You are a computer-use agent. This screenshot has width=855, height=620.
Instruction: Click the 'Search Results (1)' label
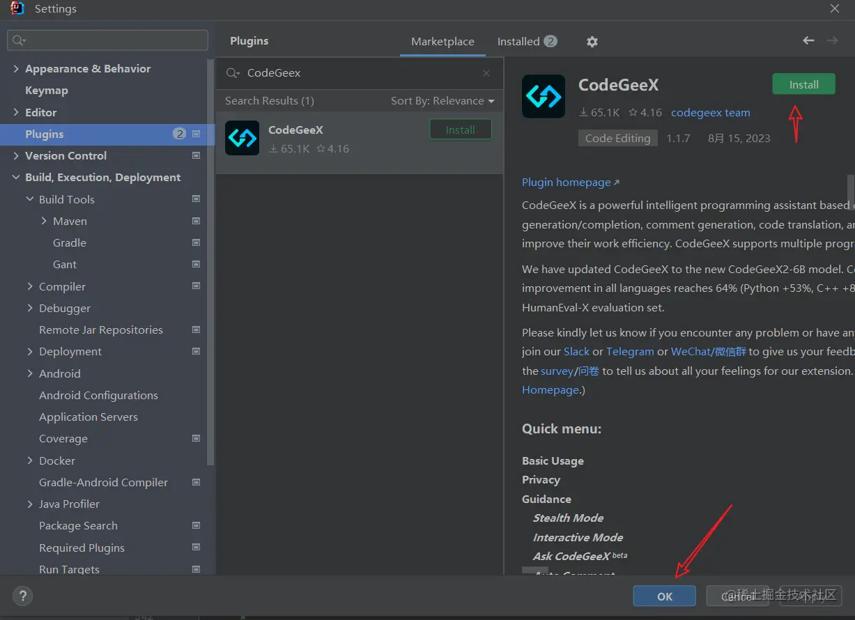[269, 101]
